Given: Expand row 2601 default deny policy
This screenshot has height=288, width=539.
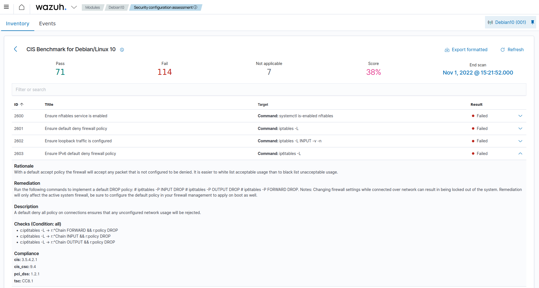Looking at the screenshot, I should [520, 129].
